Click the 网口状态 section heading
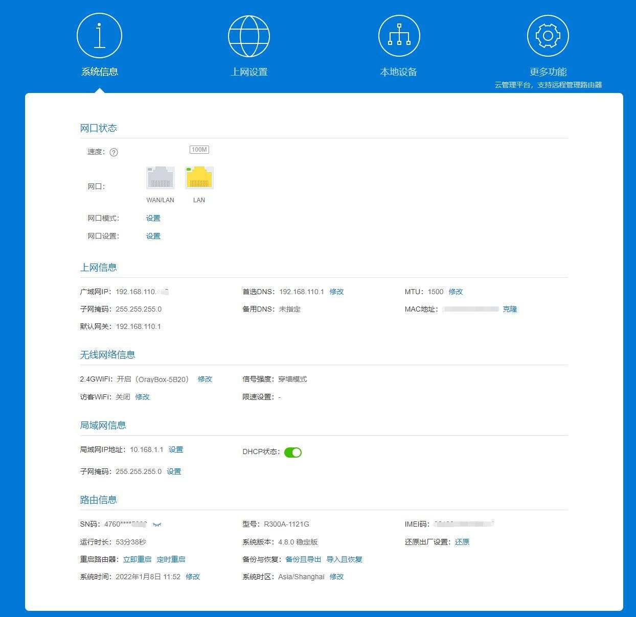This screenshot has height=617, width=636. [x=98, y=128]
